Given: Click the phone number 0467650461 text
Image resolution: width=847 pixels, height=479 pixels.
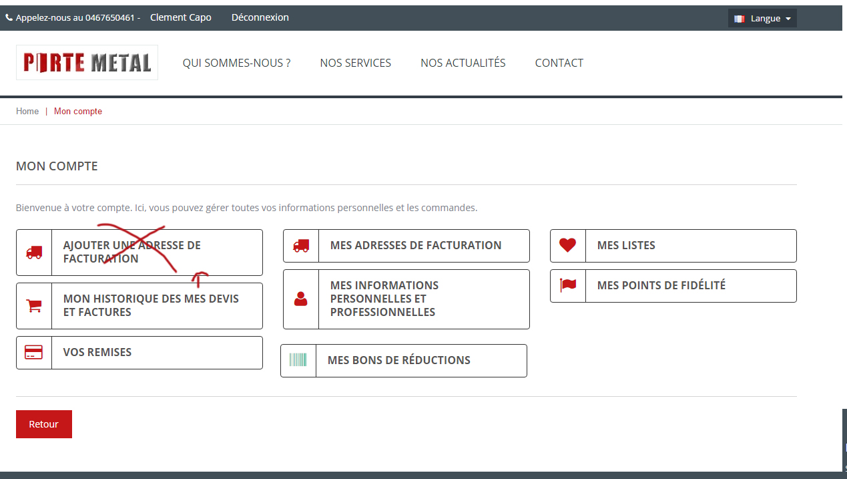Looking at the screenshot, I should [110, 18].
